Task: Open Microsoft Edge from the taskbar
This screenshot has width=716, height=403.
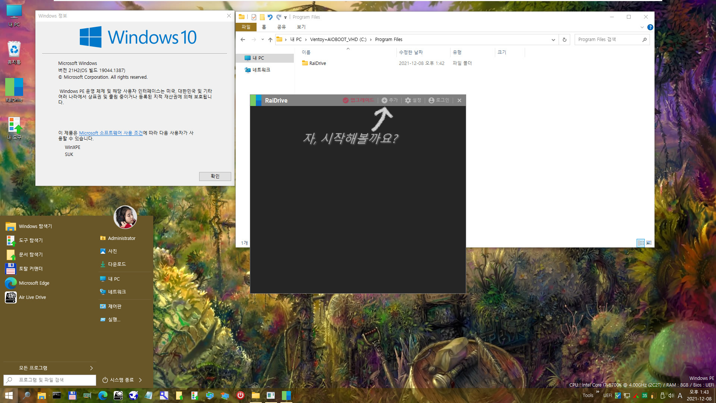Action: pos(103,396)
